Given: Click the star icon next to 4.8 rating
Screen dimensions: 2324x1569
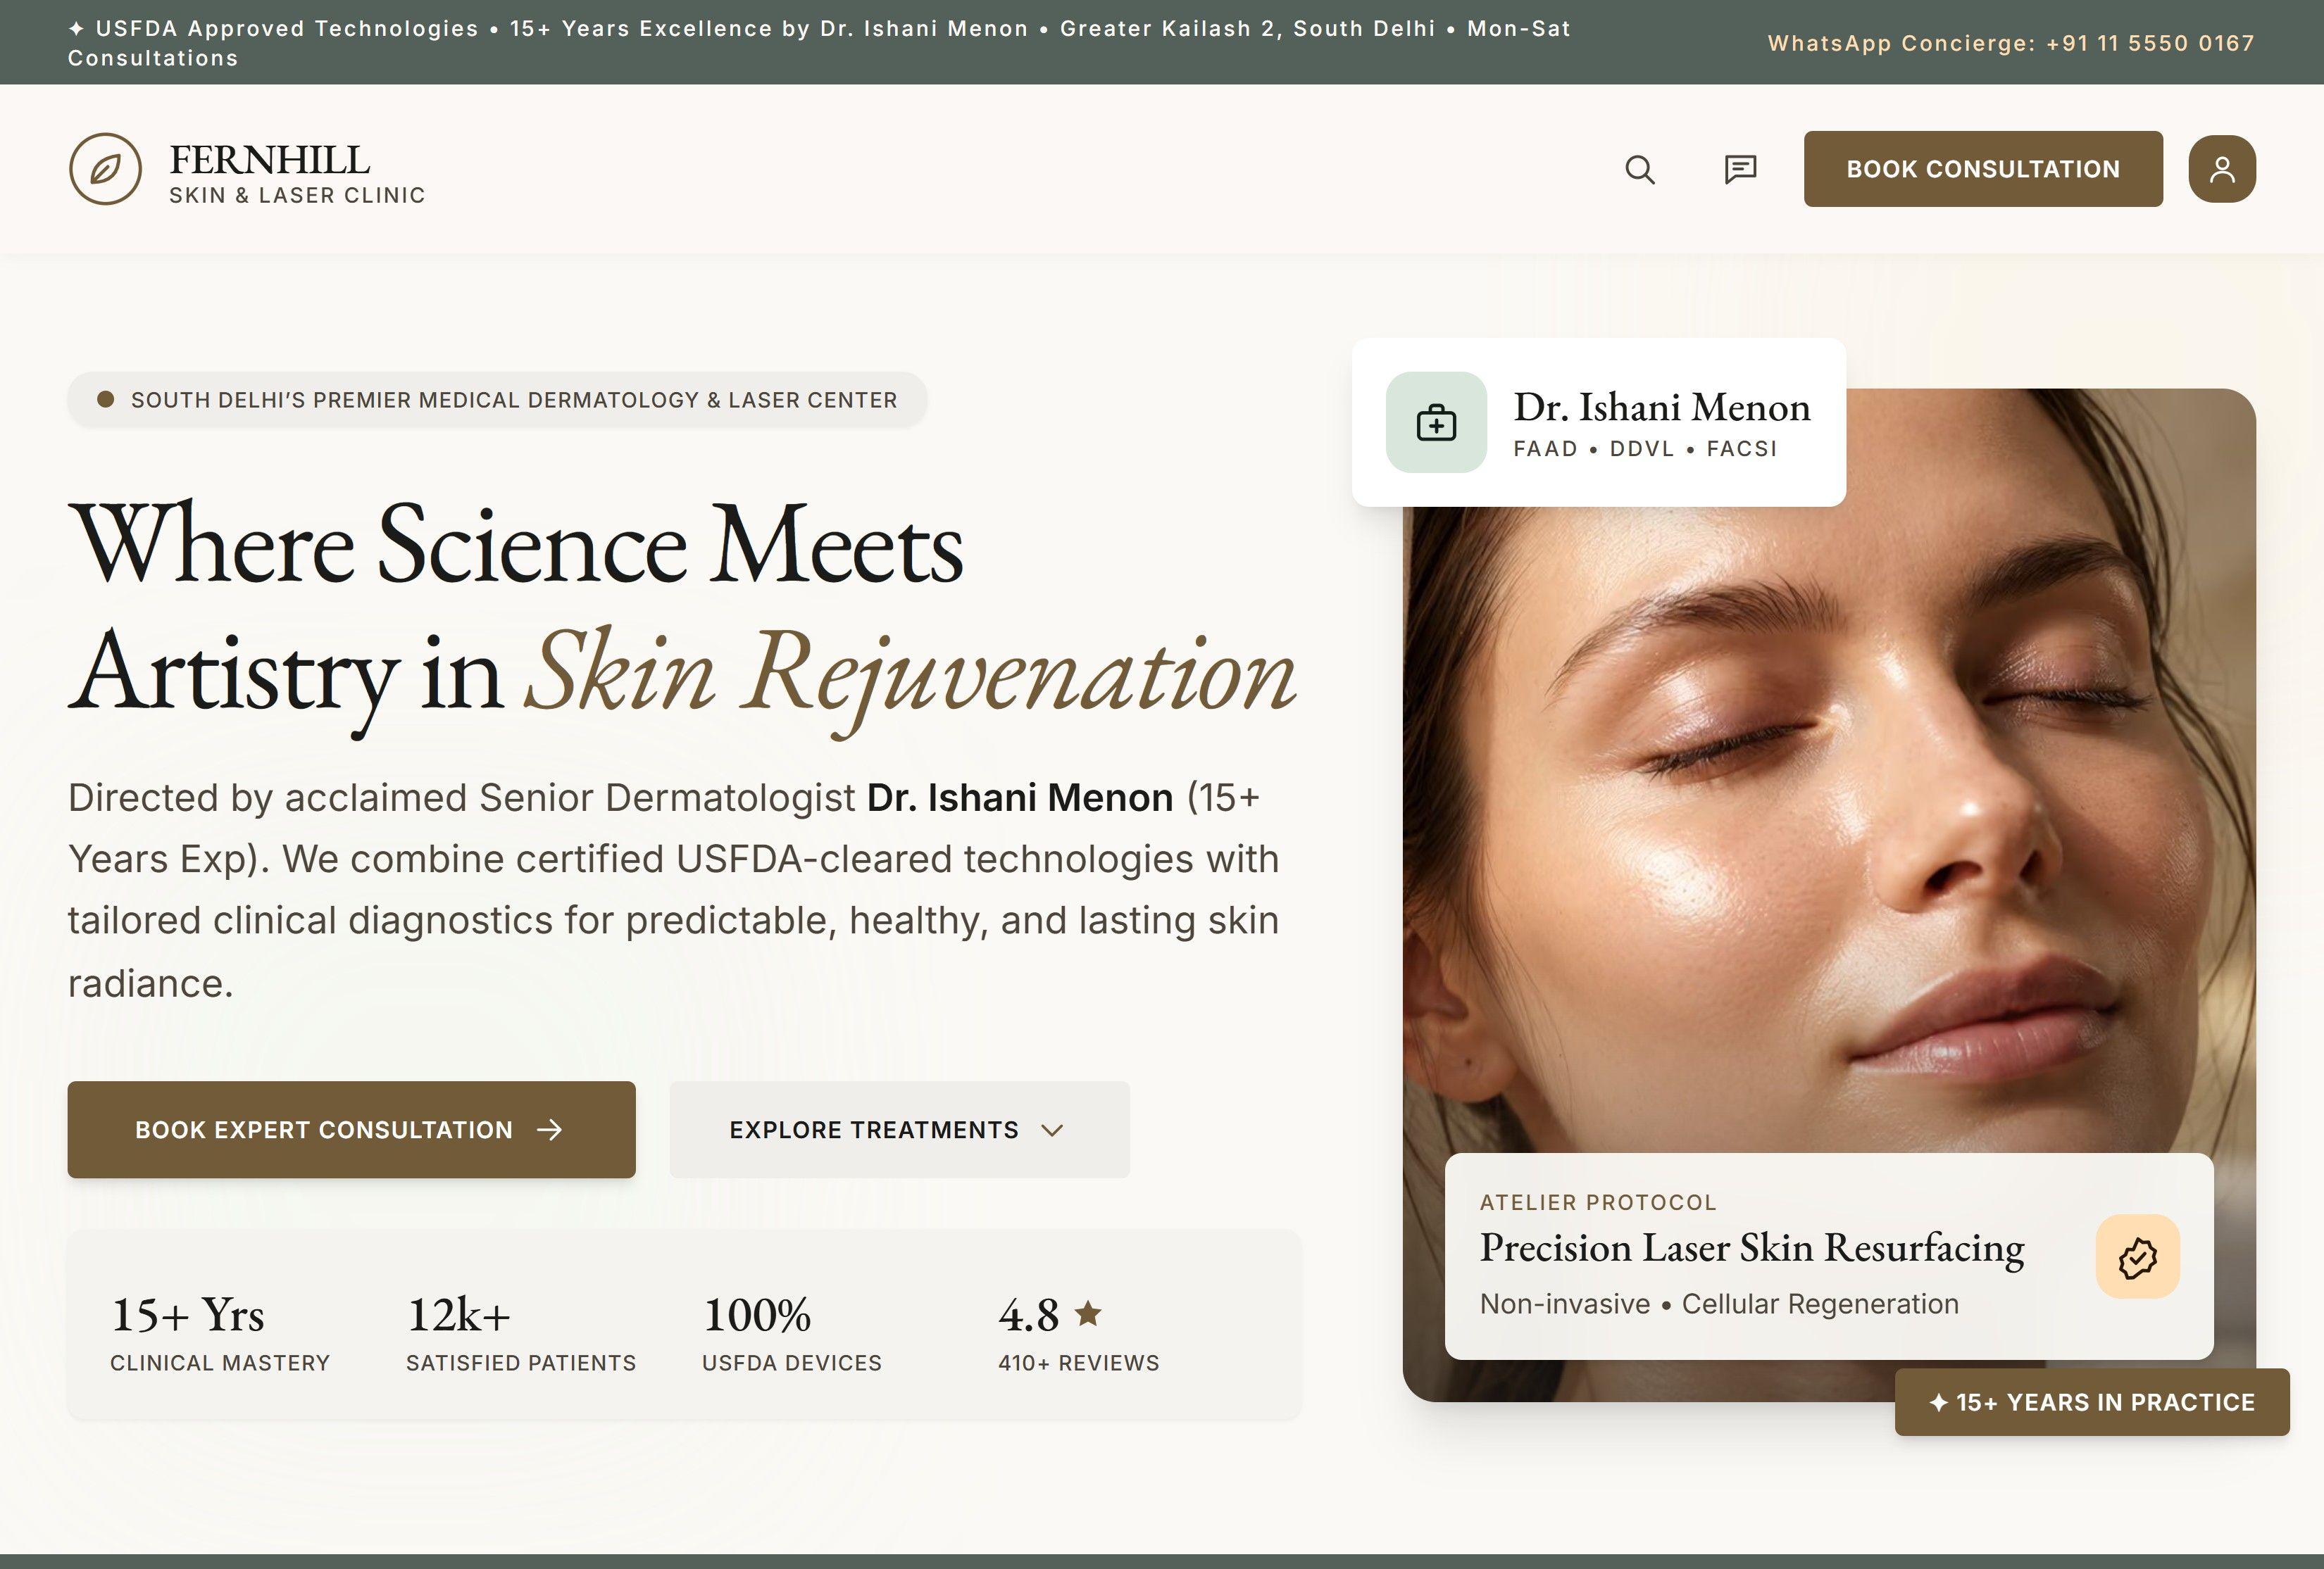Looking at the screenshot, I should point(1088,1313).
